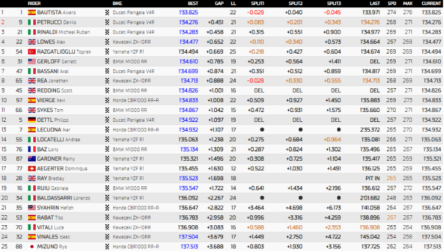The image size is (444, 252).
Task: Select rider name BAUTISTA Alvaro
Action: coord(56,13)
